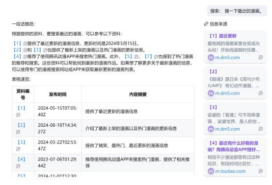272x185 pixels.
Task: Open the 【1】最近更新 source title
Action: point(222,36)
